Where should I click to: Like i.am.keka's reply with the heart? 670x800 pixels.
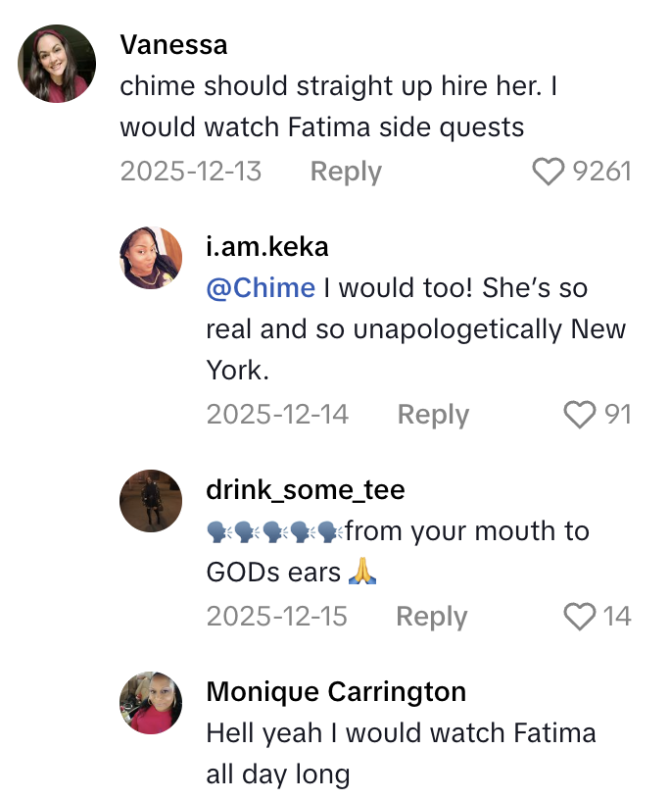[x=581, y=415]
